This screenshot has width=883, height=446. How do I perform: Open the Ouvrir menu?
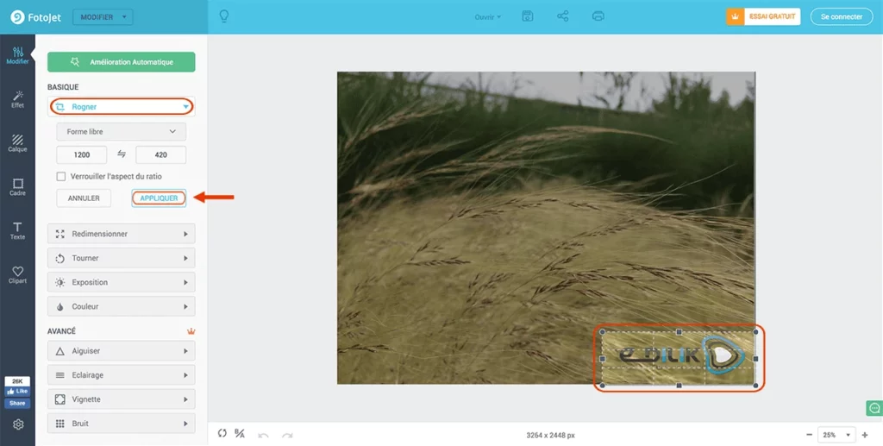point(487,17)
